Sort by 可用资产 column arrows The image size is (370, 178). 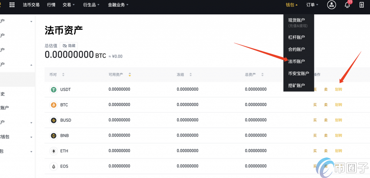coord(130,75)
